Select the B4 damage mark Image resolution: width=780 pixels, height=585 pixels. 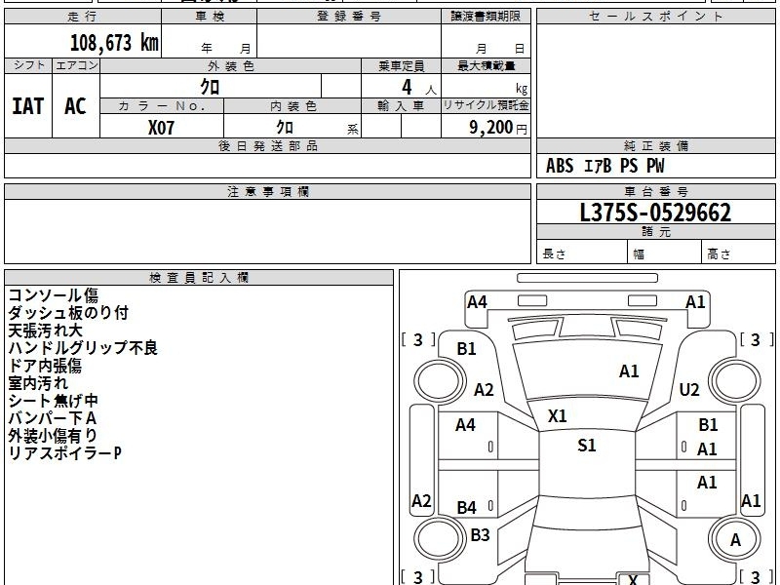coord(467,507)
